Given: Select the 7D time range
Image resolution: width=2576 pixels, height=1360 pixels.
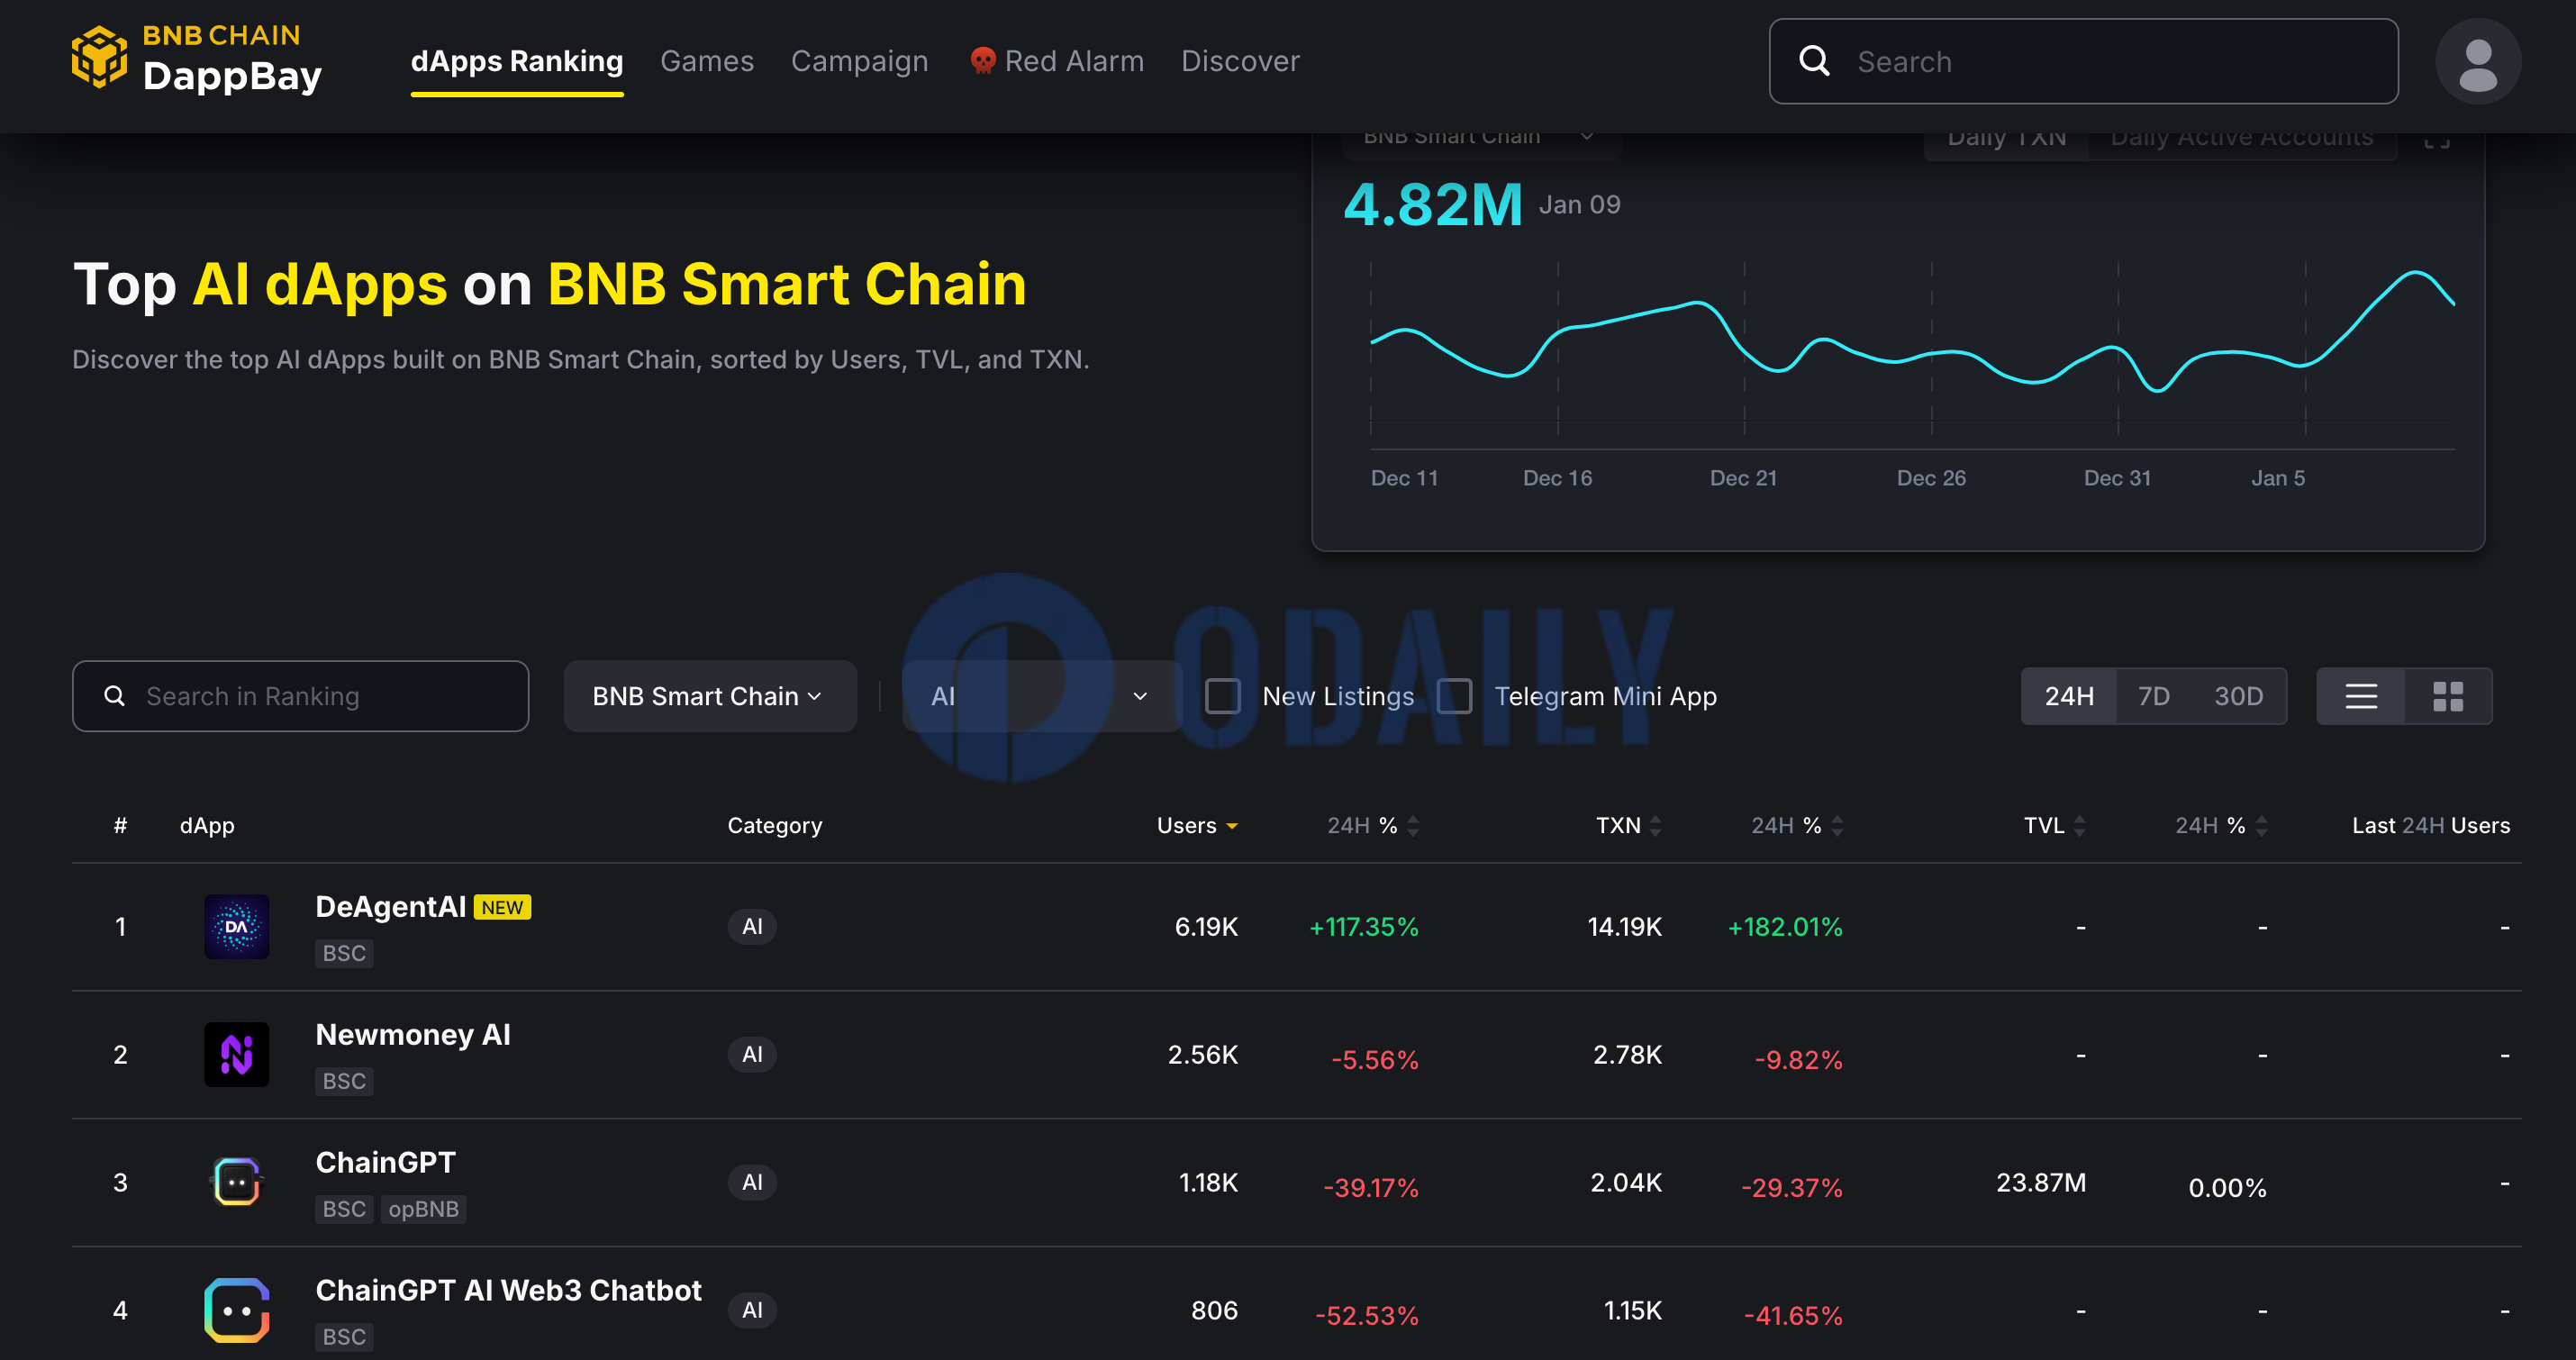Looking at the screenshot, I should tap(2154, 696).
